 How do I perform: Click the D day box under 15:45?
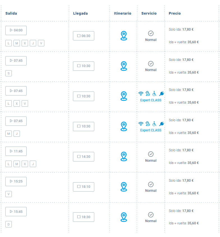8,224
